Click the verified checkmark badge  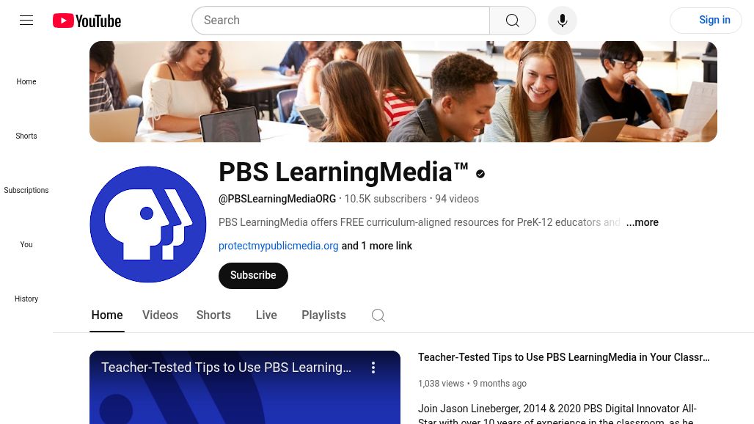coord(480,174)
